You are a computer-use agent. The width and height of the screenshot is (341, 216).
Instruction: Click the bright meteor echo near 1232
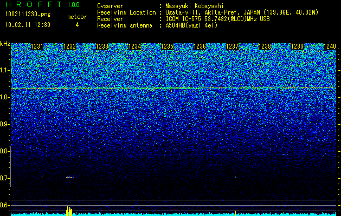(70, 177)
